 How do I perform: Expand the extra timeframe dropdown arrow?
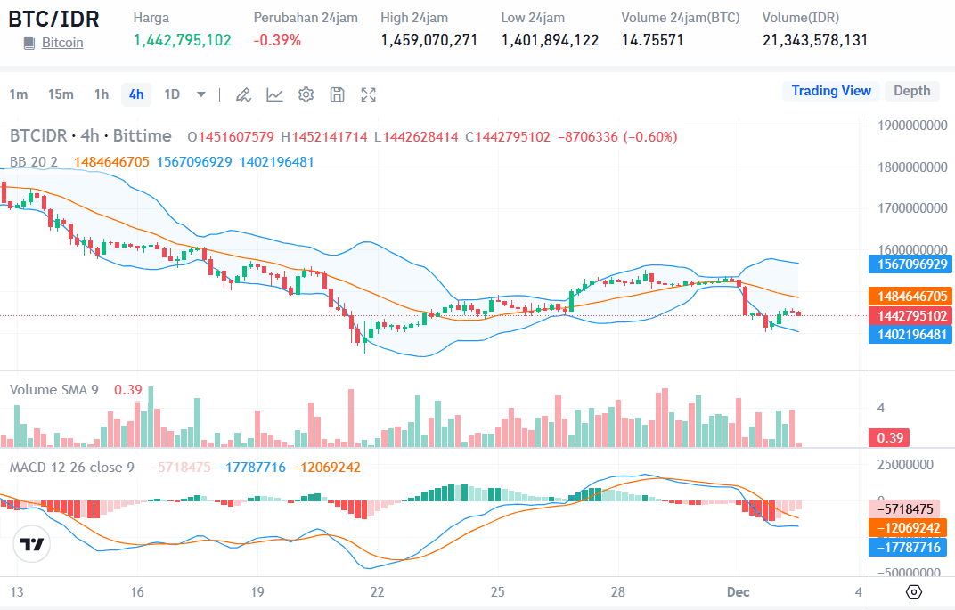(200, 94)
